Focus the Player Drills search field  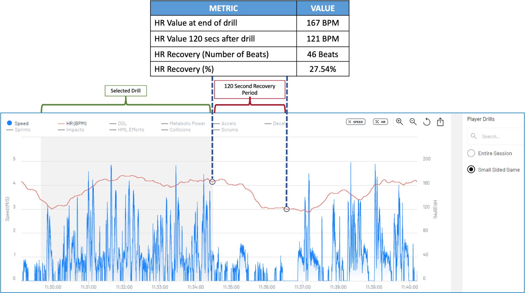(x=496, y=136)
